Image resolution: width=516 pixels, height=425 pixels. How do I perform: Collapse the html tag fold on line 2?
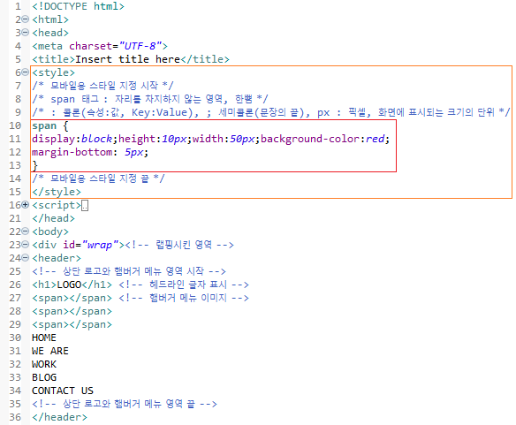pyautogui.click(x=26, y=19)
